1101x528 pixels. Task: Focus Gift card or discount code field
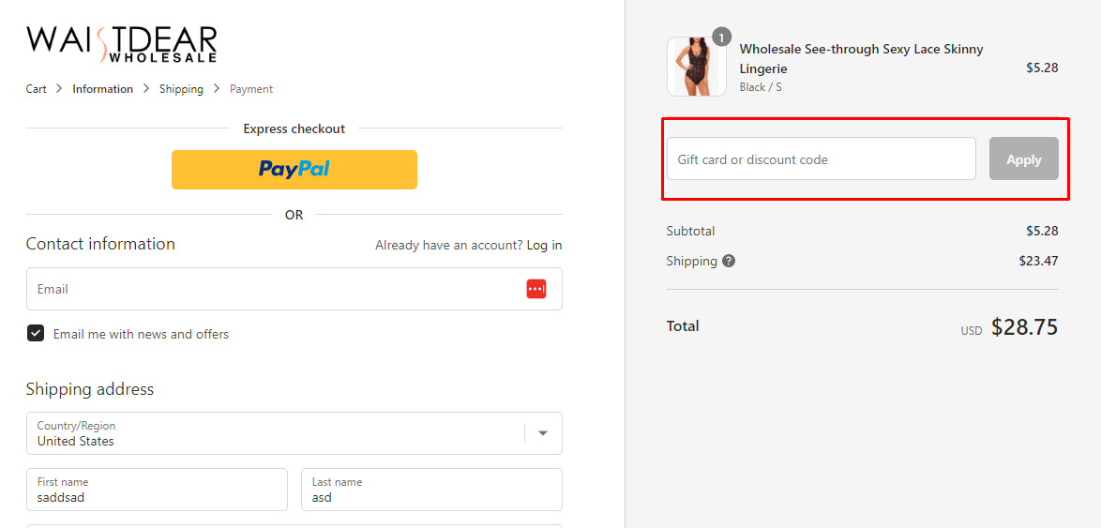point(822,158)
